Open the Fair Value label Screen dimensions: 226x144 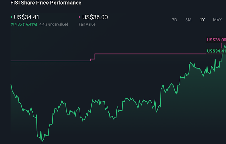(87, 24)
